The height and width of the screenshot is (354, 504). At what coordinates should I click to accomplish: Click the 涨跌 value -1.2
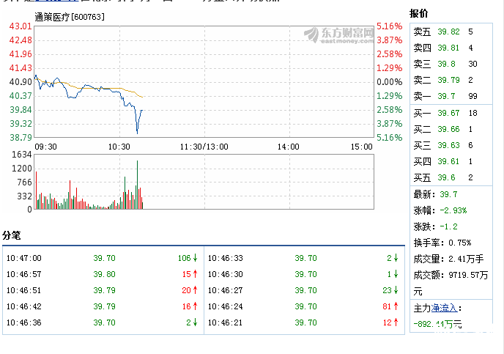pos(448,226)
